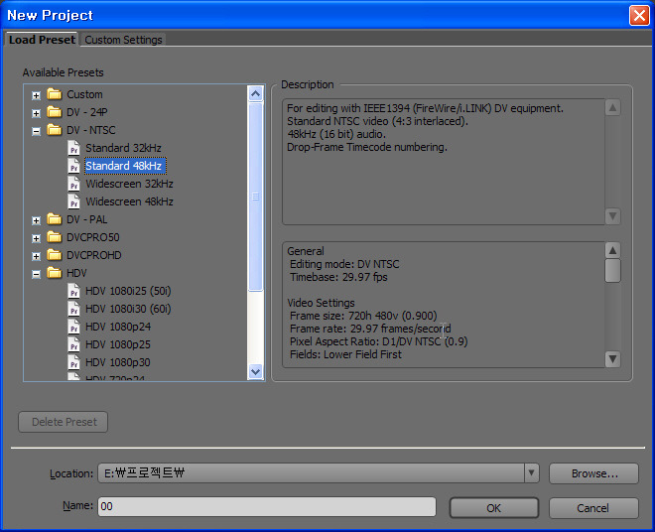Select the HDV 1080p24 preset

(x=118, y=327)
